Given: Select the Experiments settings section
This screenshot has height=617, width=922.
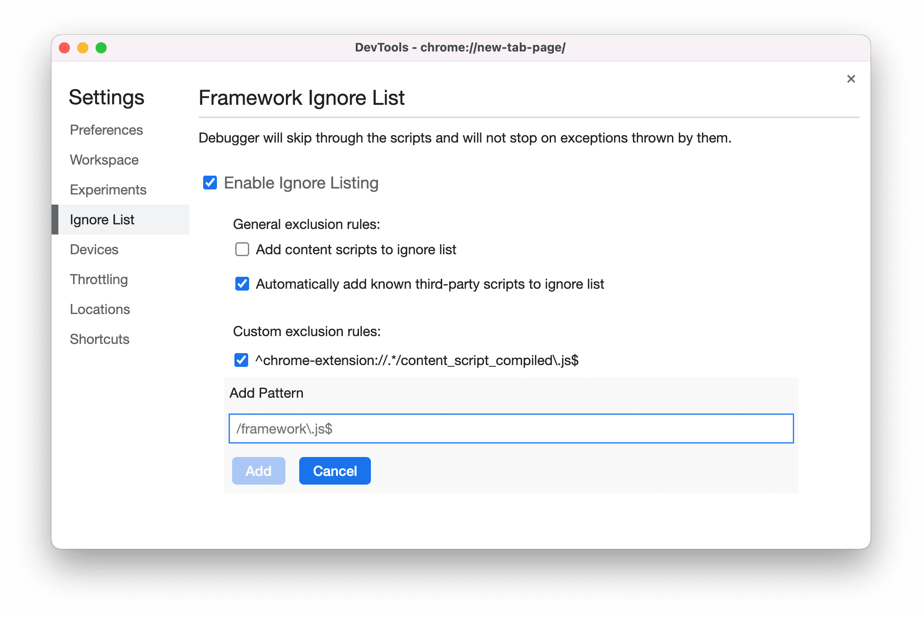Looking at the screenshot, I should point(108,189).
